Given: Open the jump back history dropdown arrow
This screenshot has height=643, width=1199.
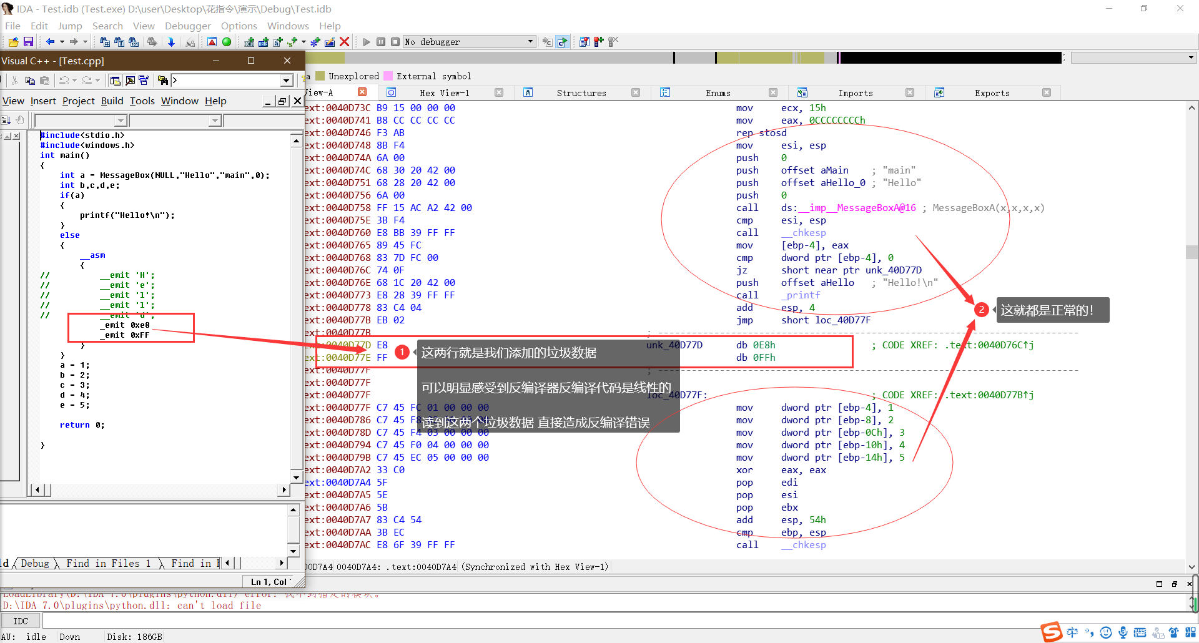Looking at the screenshot, I should point(62,42).
